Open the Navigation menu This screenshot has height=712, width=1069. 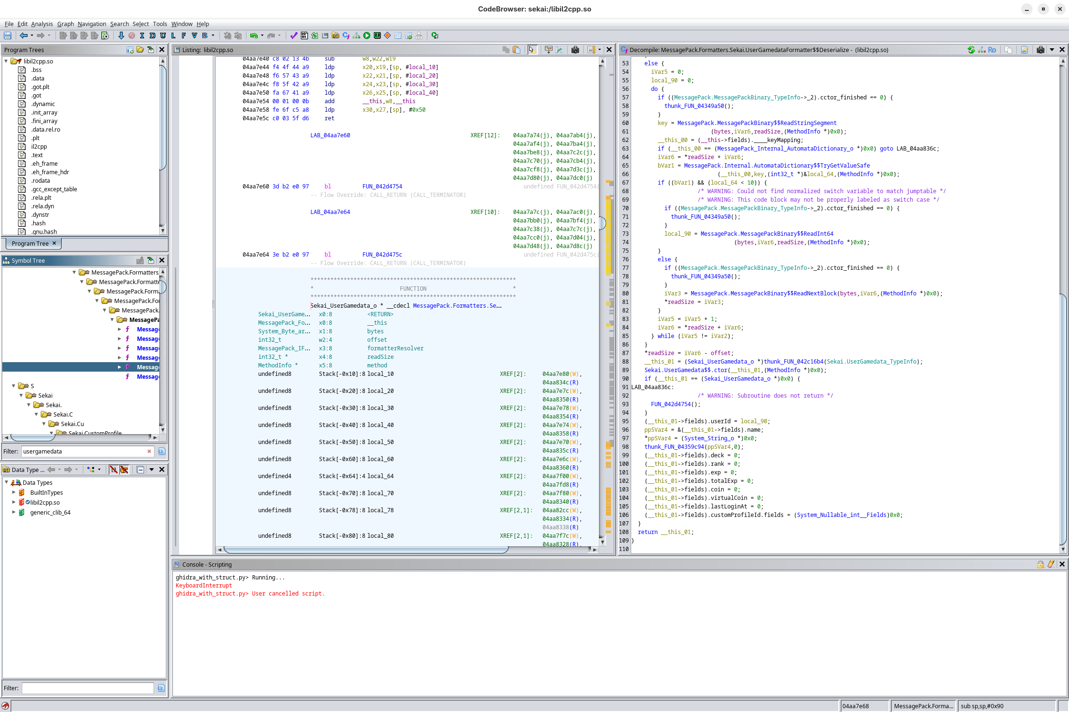tap(92, 24)
